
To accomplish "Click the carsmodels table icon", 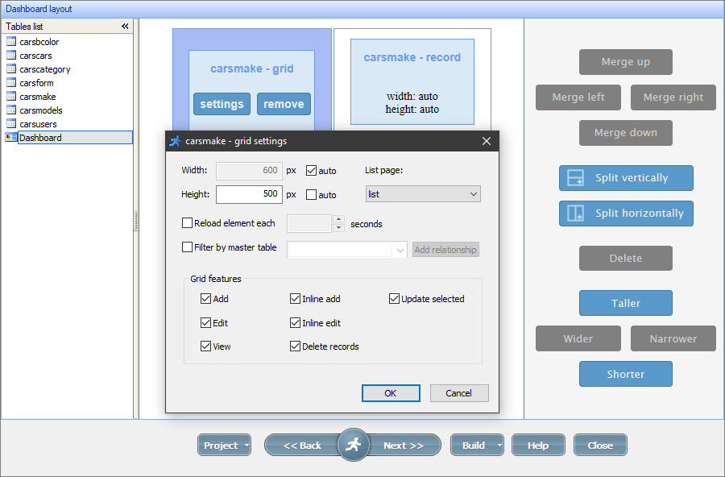I will (x=11, y=110).
